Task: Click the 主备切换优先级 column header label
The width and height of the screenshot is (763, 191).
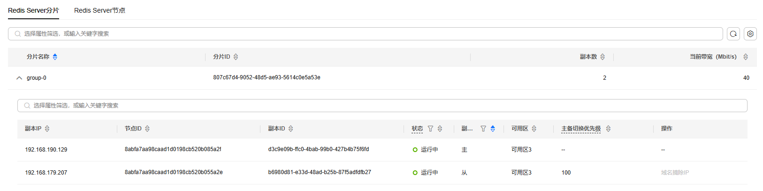Action: pos(581,129)
